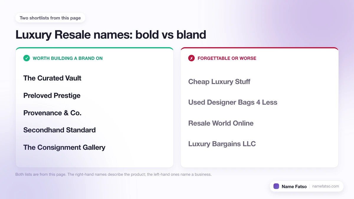Click the red cross icon

[x=191, y=58]
